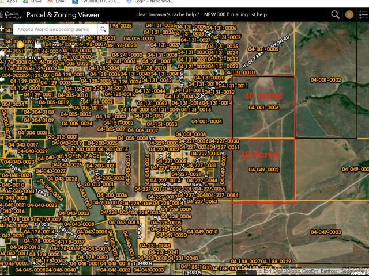The image size is (369, 276).
Task: Click the home default extent icon
Action: point(2,53)
